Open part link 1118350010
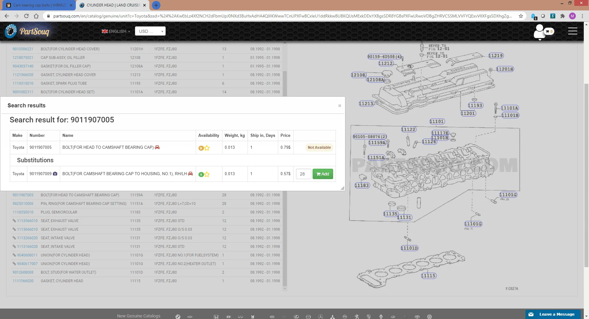This screenshot has width=589, height=319. pyautogui.click(x=23, y=212)
